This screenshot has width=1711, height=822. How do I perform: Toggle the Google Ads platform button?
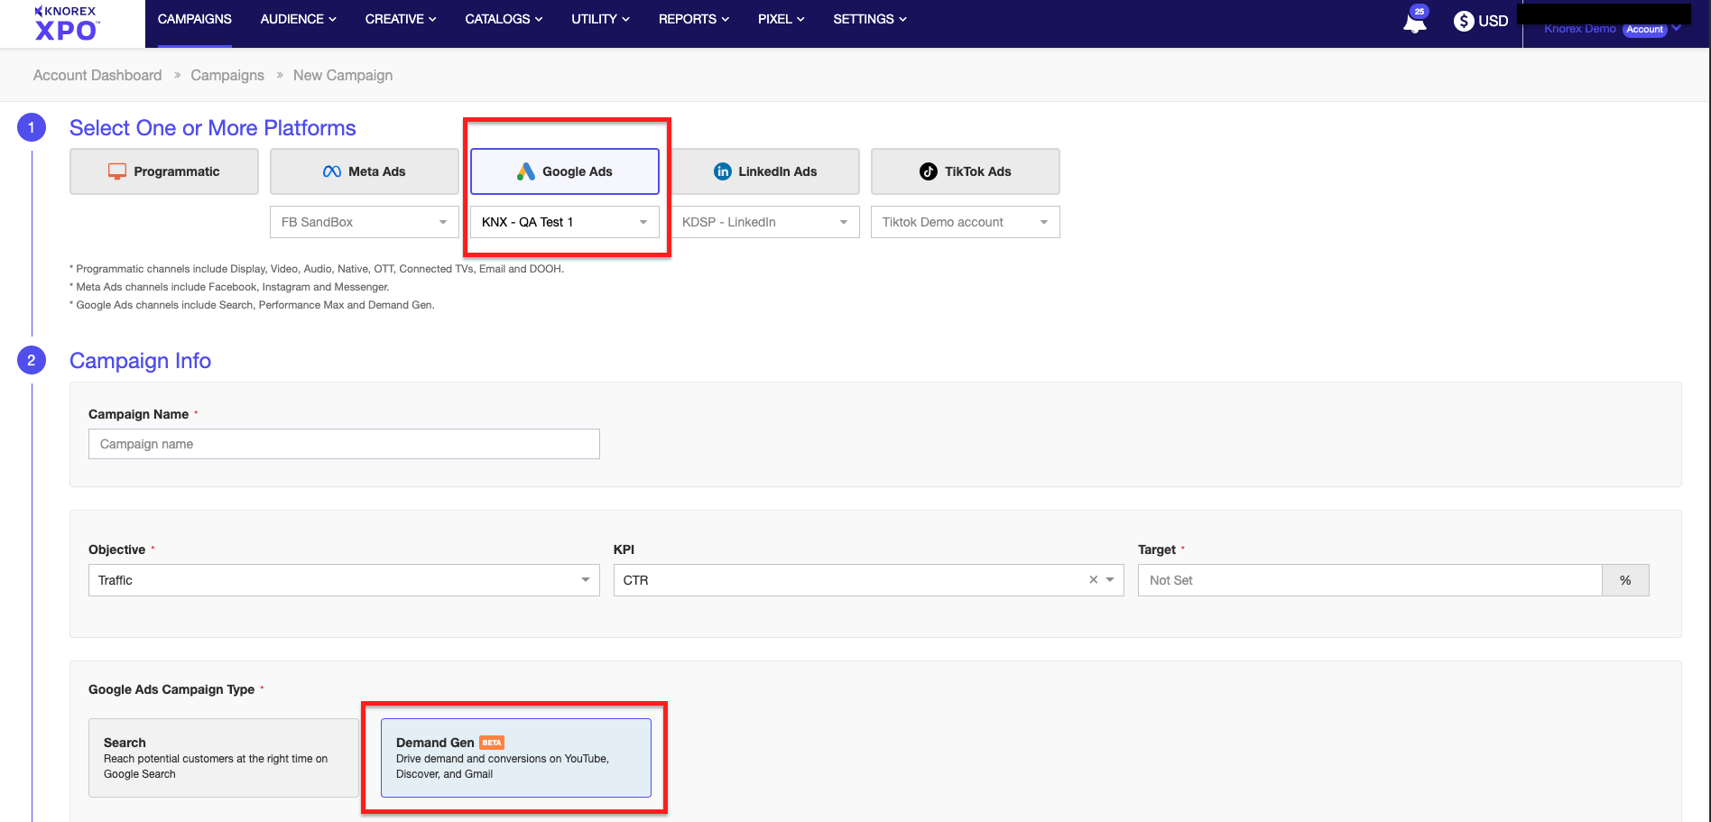(x=564, y=171)
